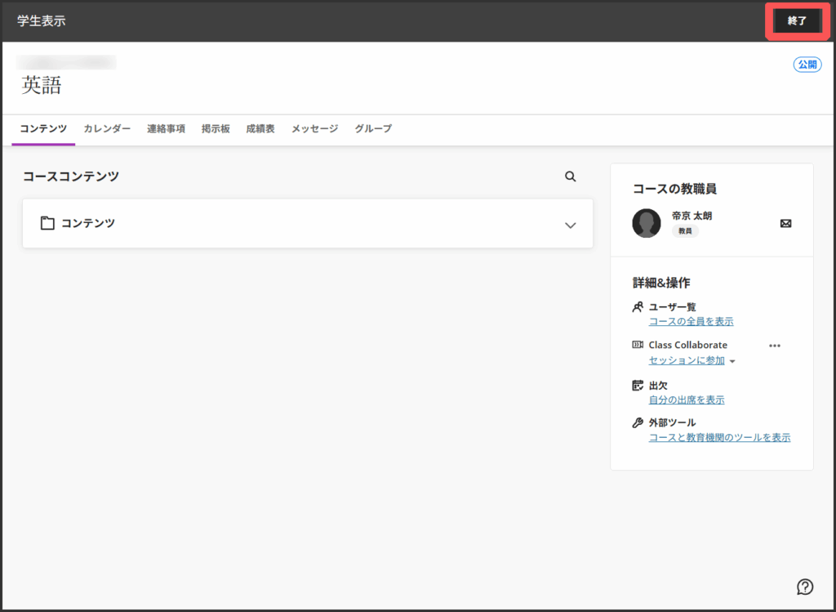Click the コンテンツ folder icon
Image resolution: width=836 pixels, height=612 pixels.
click(47, 223)
